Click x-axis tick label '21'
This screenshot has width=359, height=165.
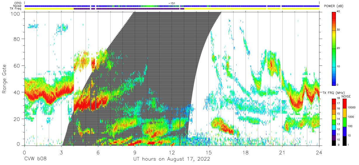(x=282, y=152)
